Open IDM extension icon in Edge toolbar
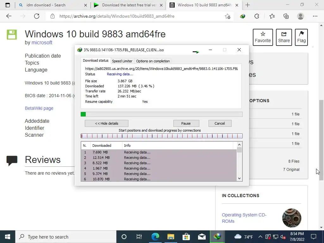The width and height of the screenshot is (324, 243). click(243, 16)
